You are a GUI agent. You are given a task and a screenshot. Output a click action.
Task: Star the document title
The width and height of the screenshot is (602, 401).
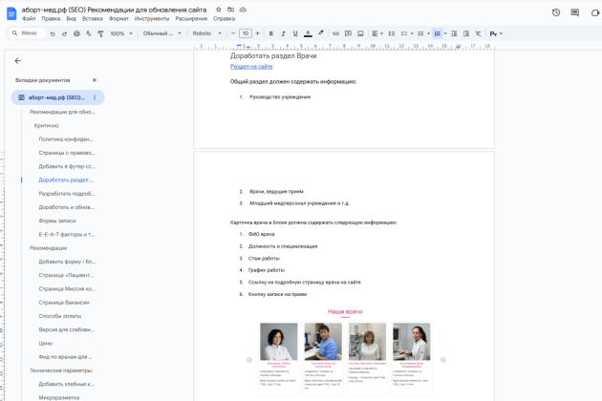(219, 10)
